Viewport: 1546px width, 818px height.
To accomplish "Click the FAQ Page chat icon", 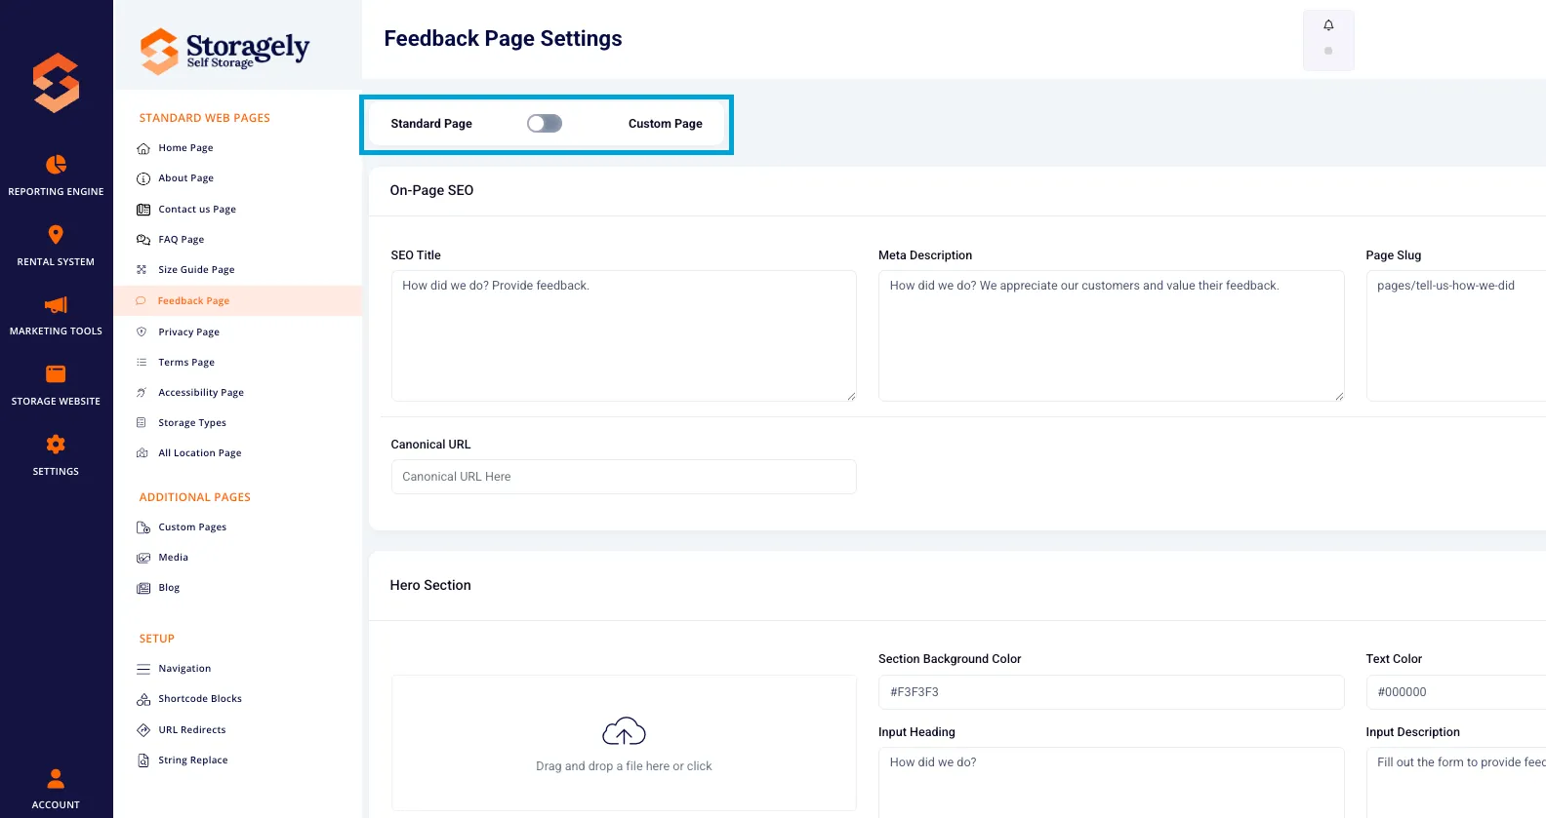I will click(x=143, y=240).
